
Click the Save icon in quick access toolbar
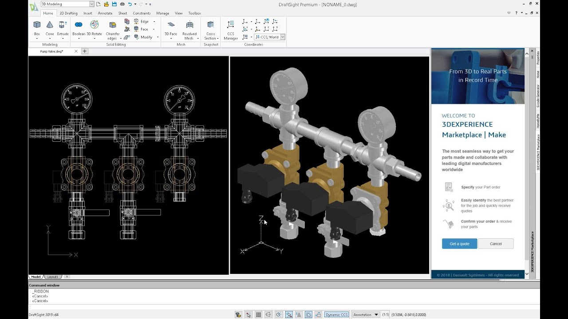(114, 4)
